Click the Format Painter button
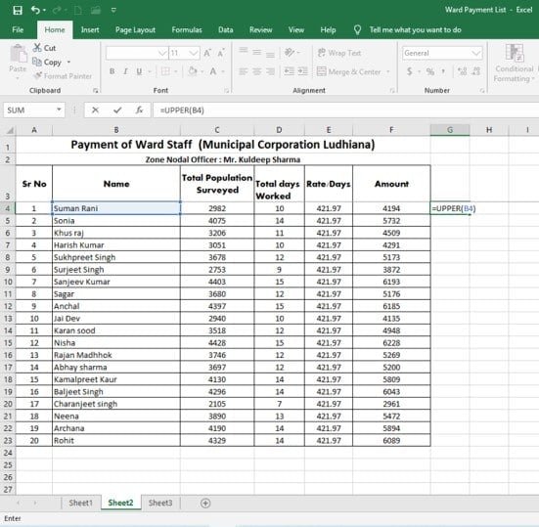Viewport: 539px width, 527px height. tap(64, 76)
